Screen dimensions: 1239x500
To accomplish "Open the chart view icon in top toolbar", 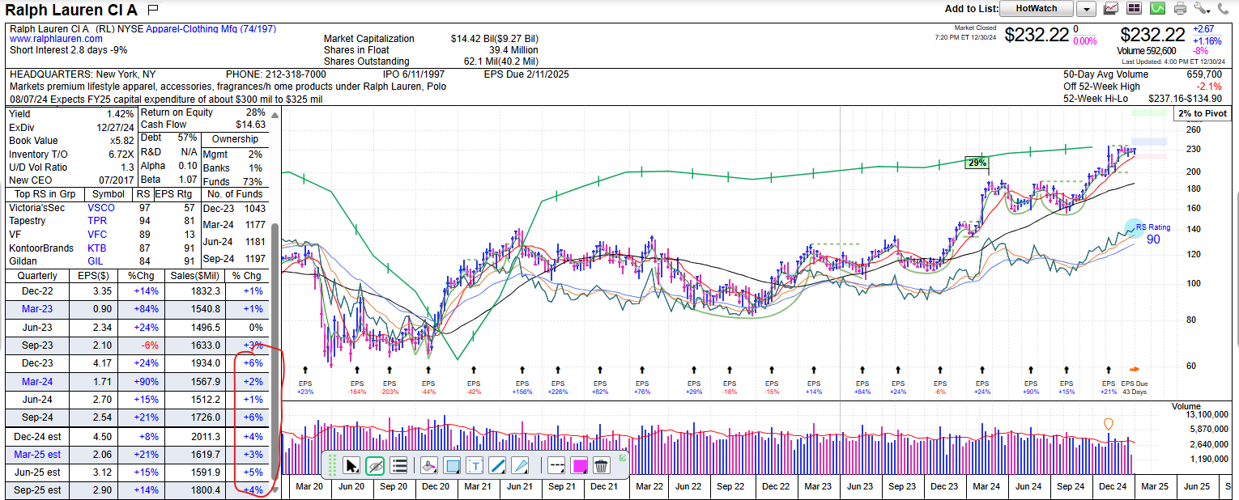I will tap(1111, 9).
